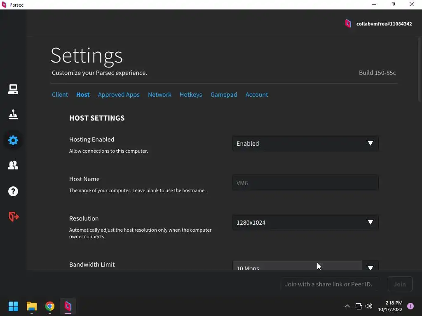
Task: Click the Settings gear in sidebar
Action: [x=13, y=140]
